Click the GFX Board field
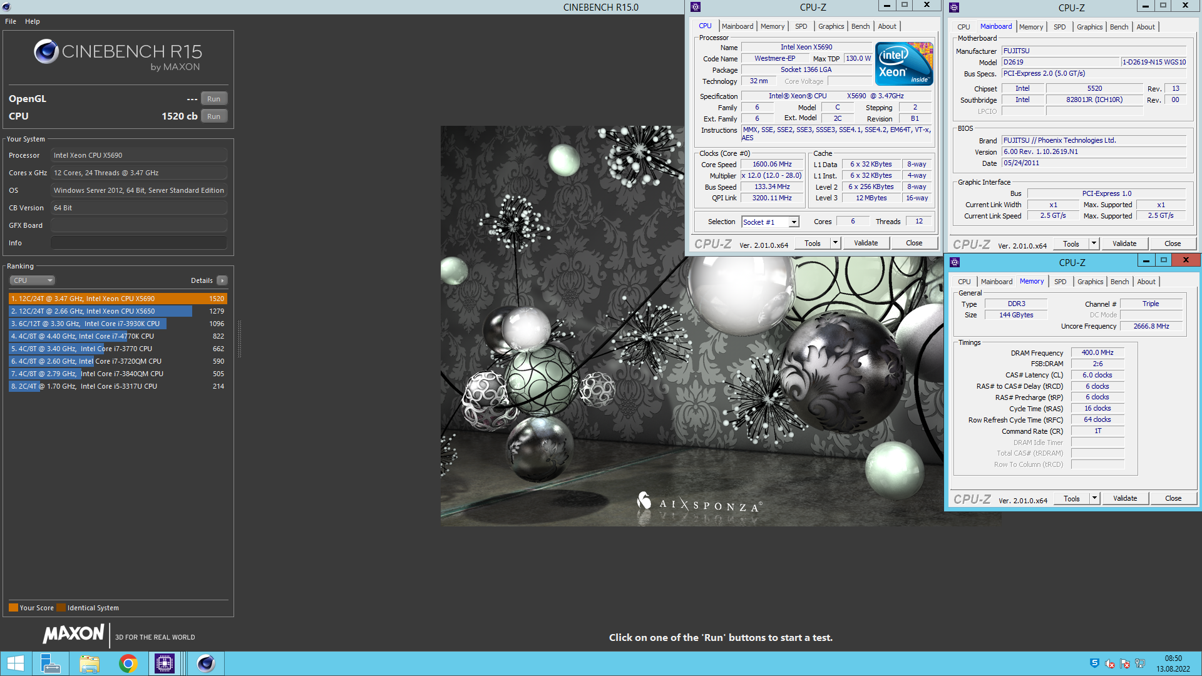Viewport: 1202px width, 676px height. point(139,225)
